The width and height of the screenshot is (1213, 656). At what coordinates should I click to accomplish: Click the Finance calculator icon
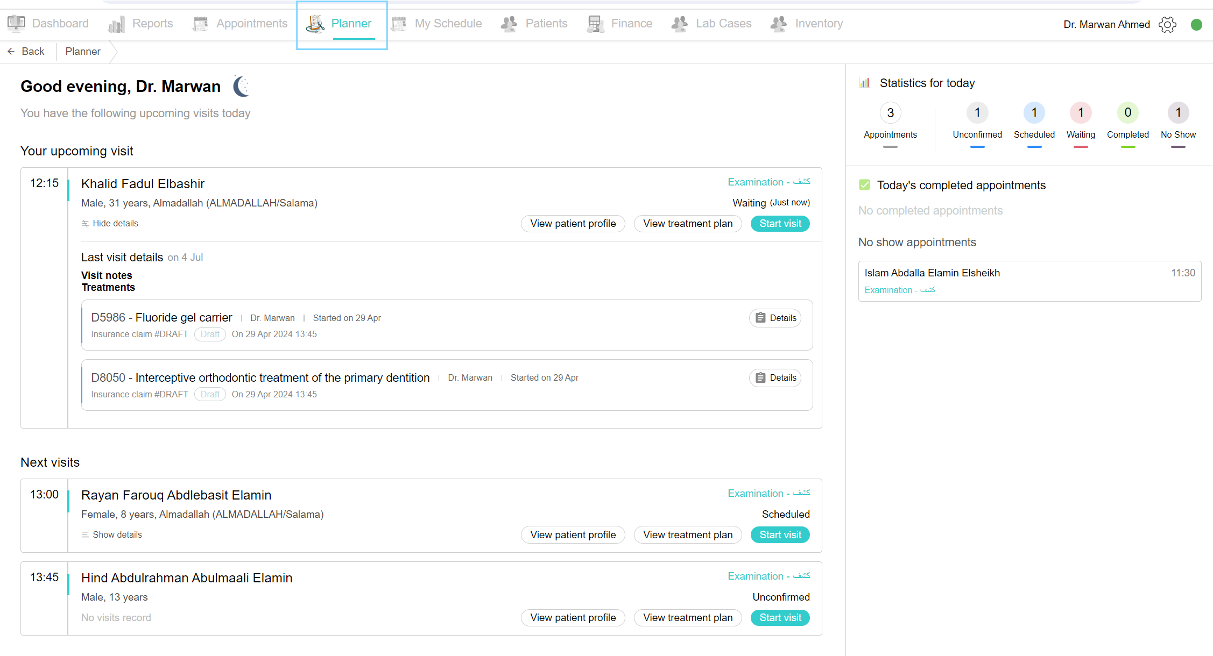tap(595, 24)
